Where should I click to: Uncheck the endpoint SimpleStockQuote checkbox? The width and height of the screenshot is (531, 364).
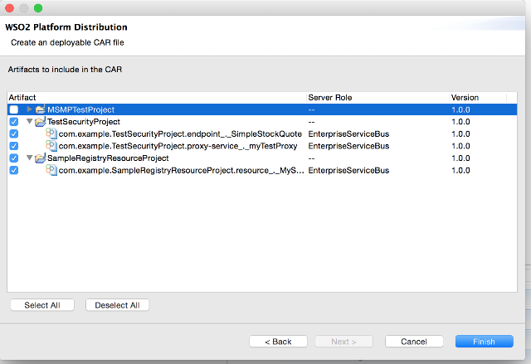click(x=14, y=134)
